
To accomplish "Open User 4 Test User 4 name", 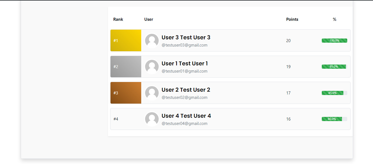I will point(186,116).
